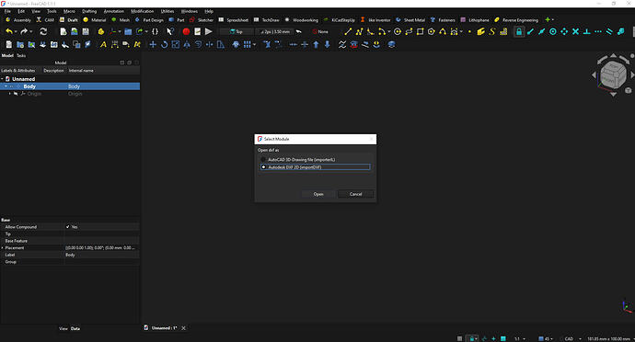Switch to the Tasks panel tab
The width and height of the screenshot is (635, 342).
(x=21, y=55)
